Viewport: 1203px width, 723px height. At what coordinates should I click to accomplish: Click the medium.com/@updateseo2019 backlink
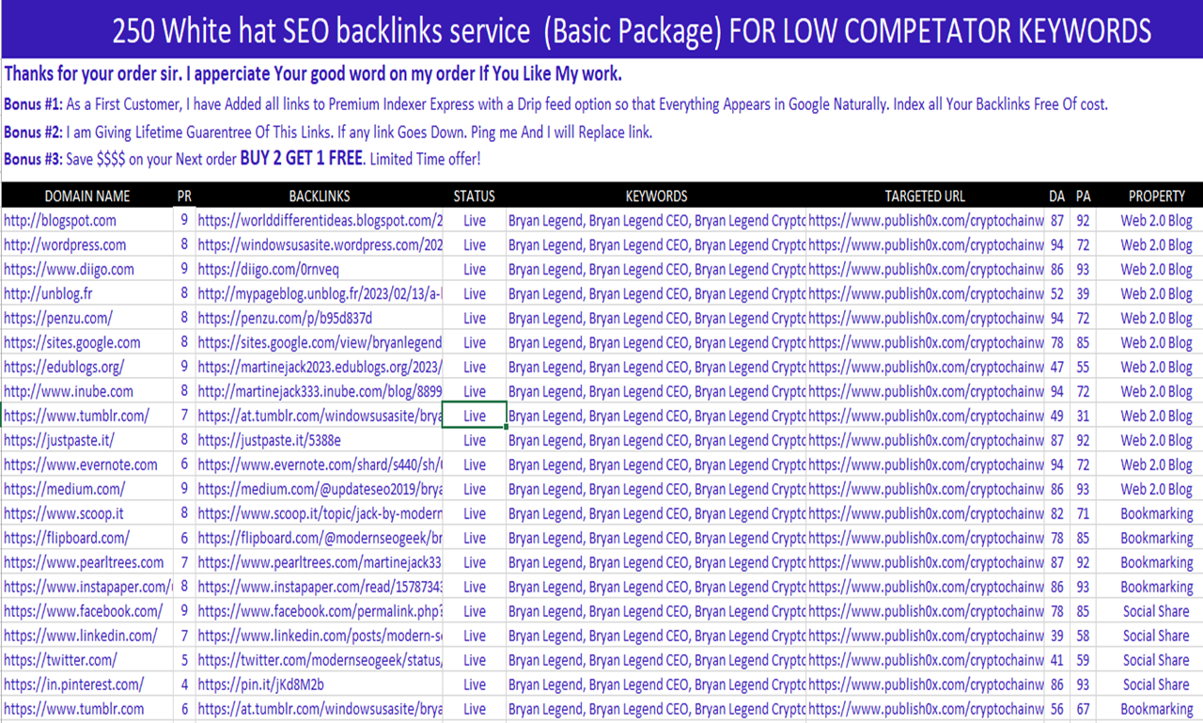point(320,489)
